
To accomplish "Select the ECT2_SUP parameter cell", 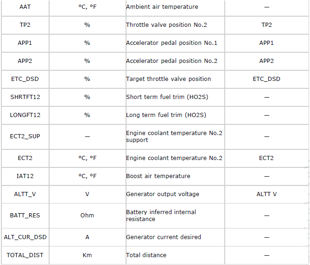I will [x=25, y=136].
